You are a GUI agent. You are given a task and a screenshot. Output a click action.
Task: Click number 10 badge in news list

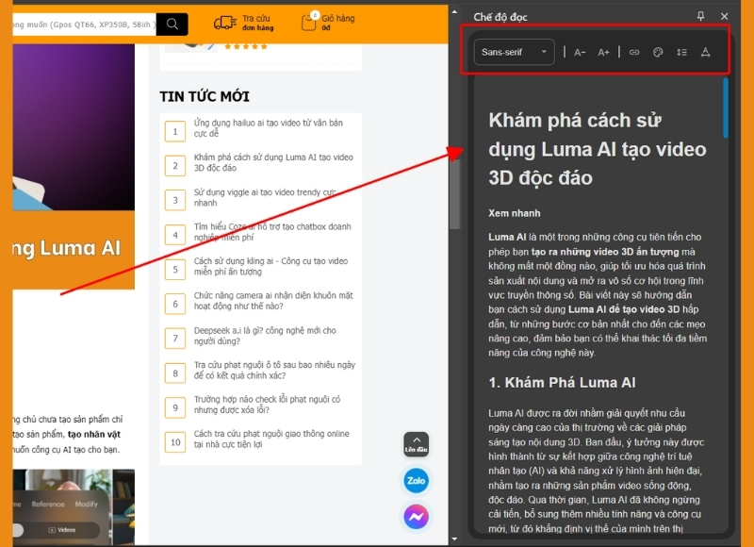click(x=175, y=442)
